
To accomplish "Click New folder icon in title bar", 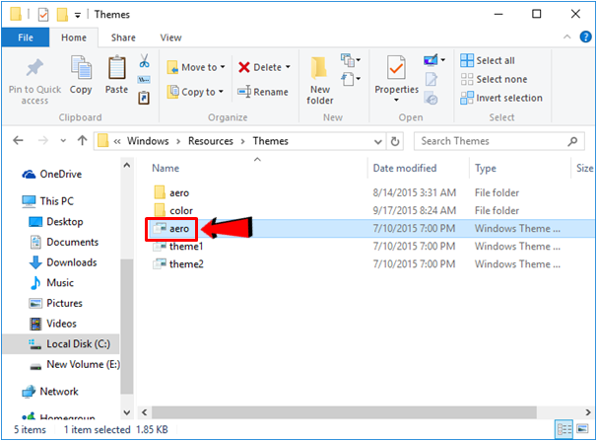I will click(62, 15).
